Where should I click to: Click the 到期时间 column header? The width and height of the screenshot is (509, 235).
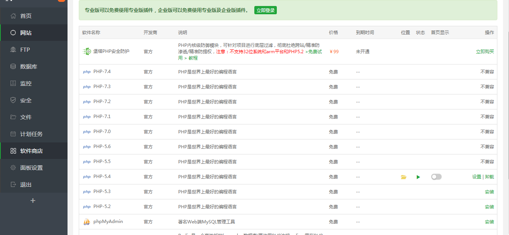point(365,33)
